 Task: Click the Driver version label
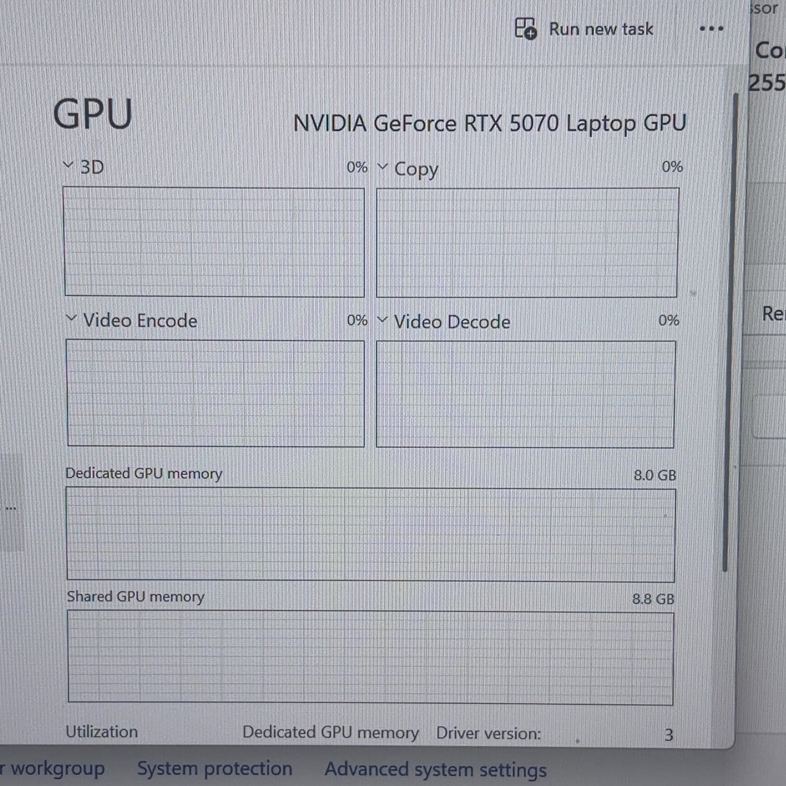coord(488,733)
